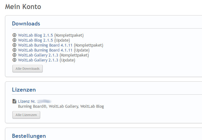The height and width of the screenshot is (140, 202).
Task: Open WoltLab Gallery 2.1.3 (Komplettpaket) link
Action: (53, 55)
